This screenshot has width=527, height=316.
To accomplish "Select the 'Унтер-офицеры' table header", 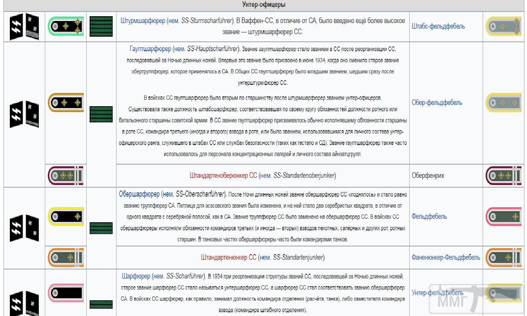I will pos(264,5).
